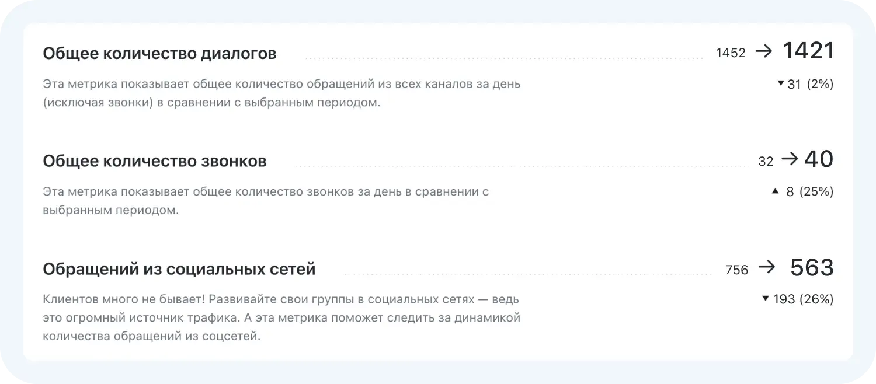Click the "193 (26%)" change indicator
This screenshot has width=876, height=384.
[803, 299]
